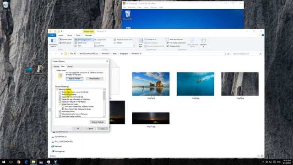Click the Hide selected items button
This screenshot has width=293, height=165.
pos(192,43)
